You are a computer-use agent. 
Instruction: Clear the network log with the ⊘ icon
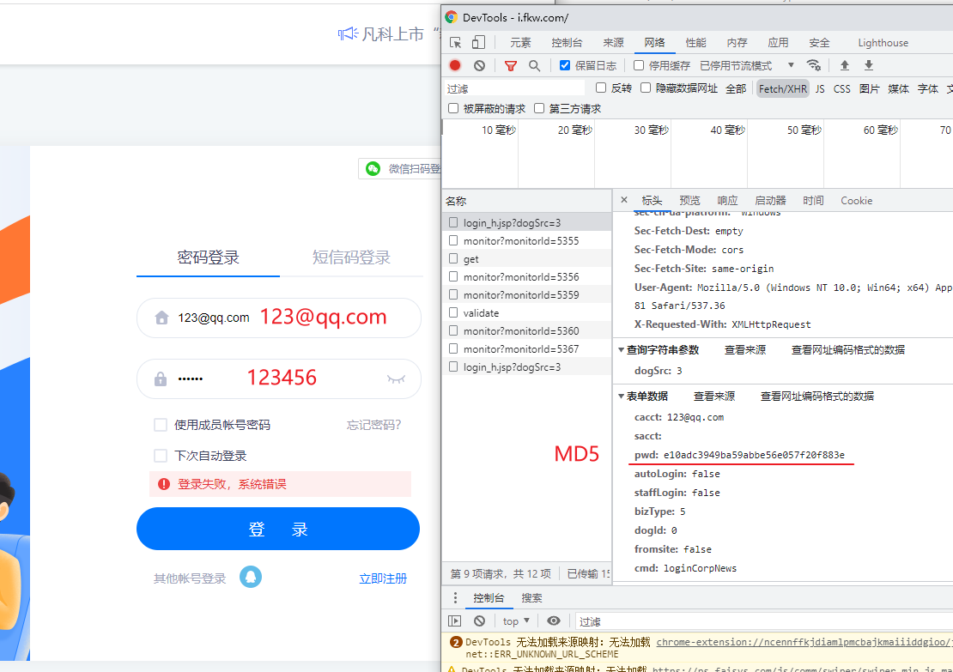479,64
